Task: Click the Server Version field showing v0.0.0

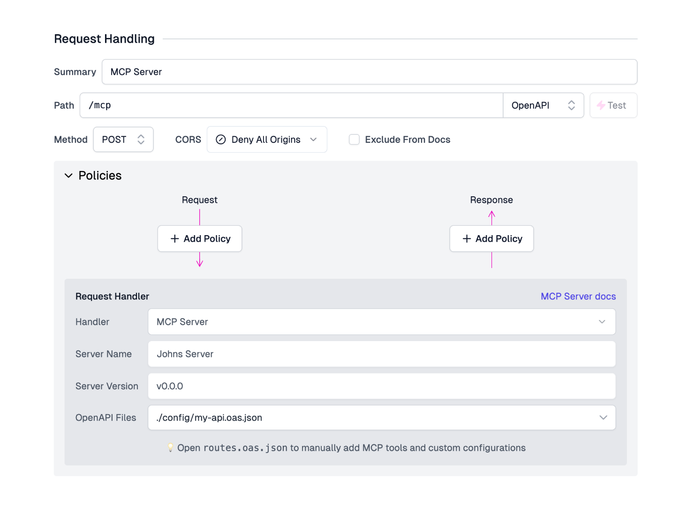Action: point(382,386)
